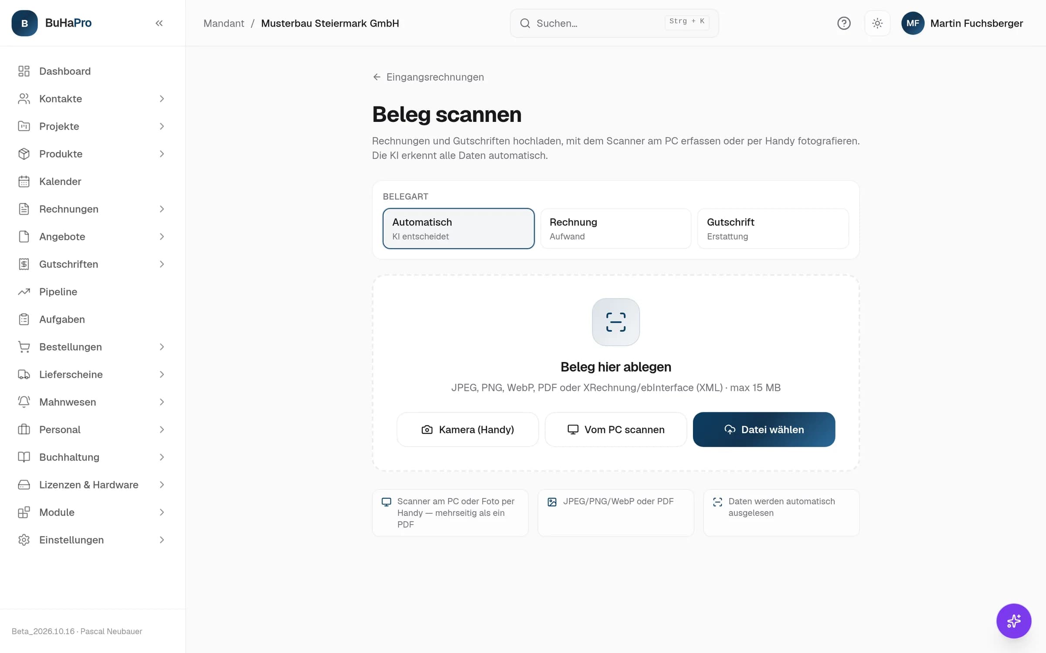The image size is (1046, 653).
Task: Click the Pipeline trend icon
Action: (x=24, y=292)
